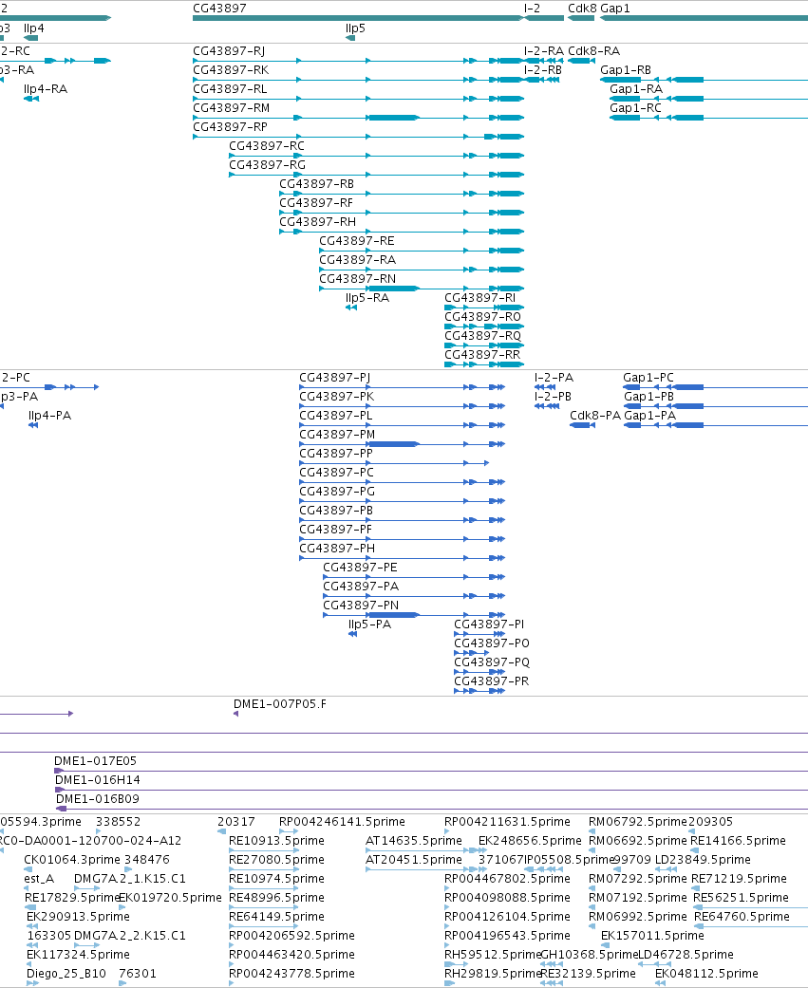Click the Gap1-PC protein

(x=648, y=378)
